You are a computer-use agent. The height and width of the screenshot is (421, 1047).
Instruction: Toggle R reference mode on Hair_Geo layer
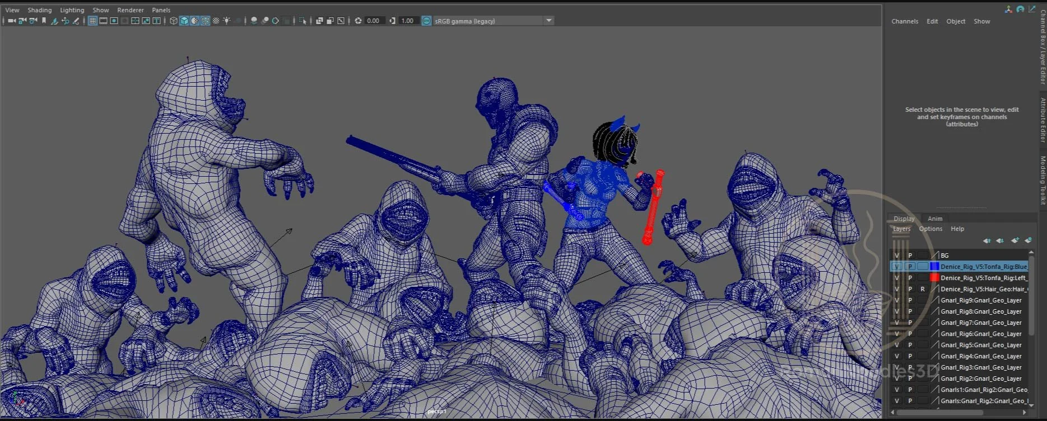click(922, 289)
